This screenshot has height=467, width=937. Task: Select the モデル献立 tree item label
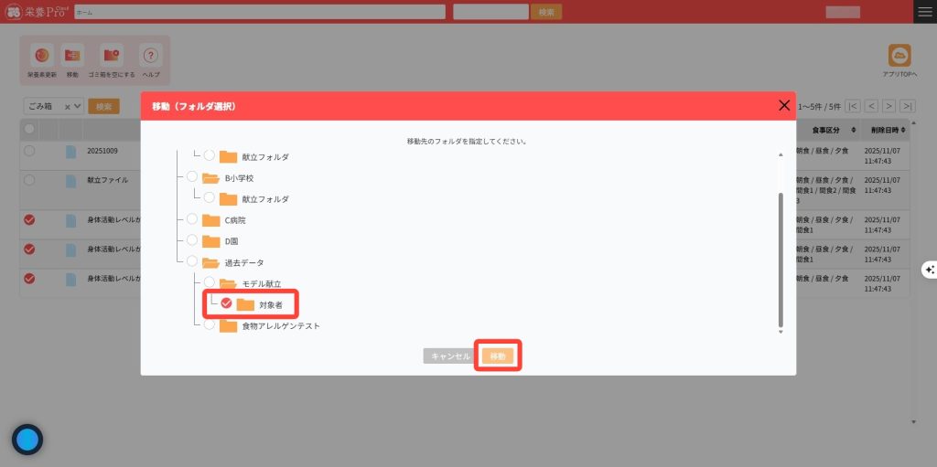261,283
